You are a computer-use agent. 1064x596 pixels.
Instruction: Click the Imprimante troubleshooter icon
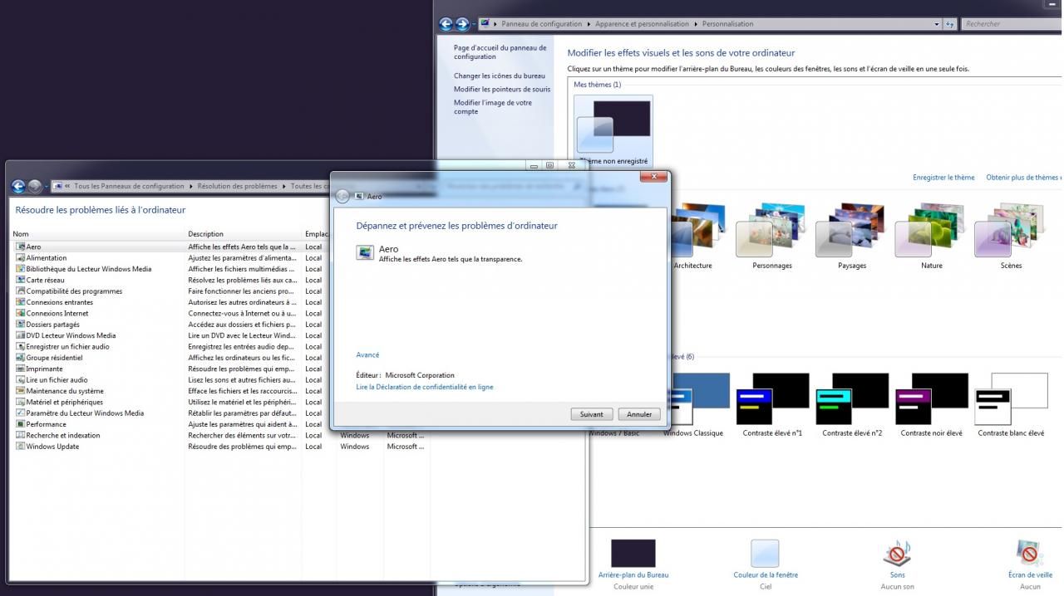[20, 369]
